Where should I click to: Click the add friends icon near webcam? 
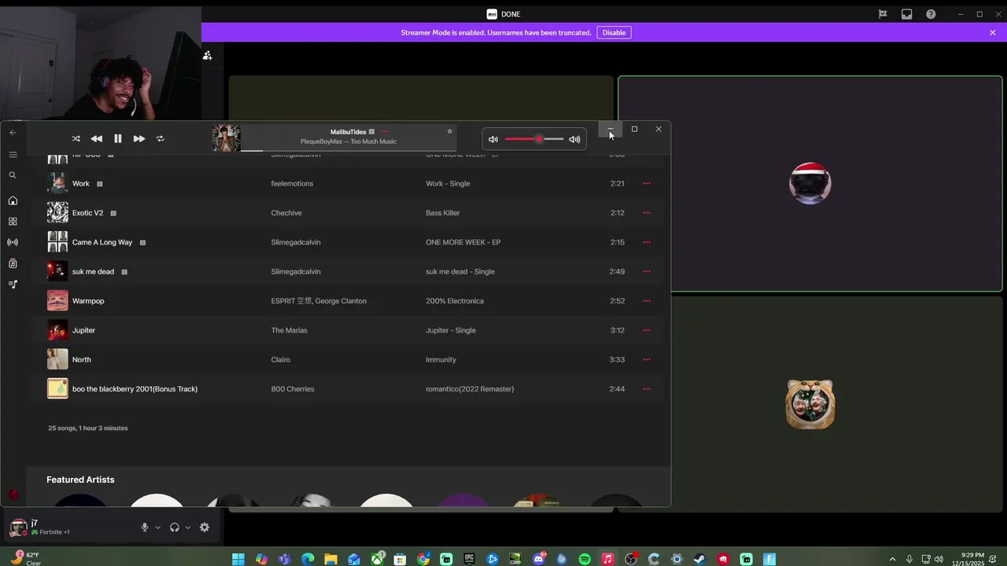point(207,55)
